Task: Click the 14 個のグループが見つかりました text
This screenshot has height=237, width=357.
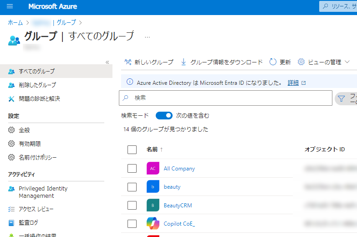Action: 166,129
